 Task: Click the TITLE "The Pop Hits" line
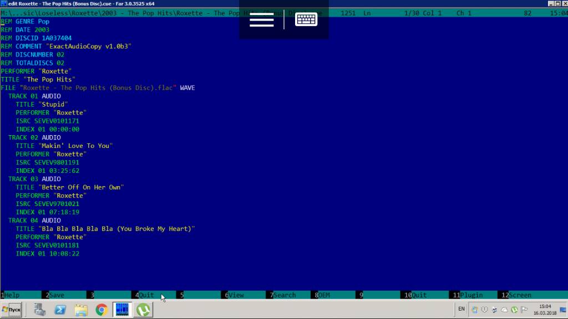coord(38,80)
